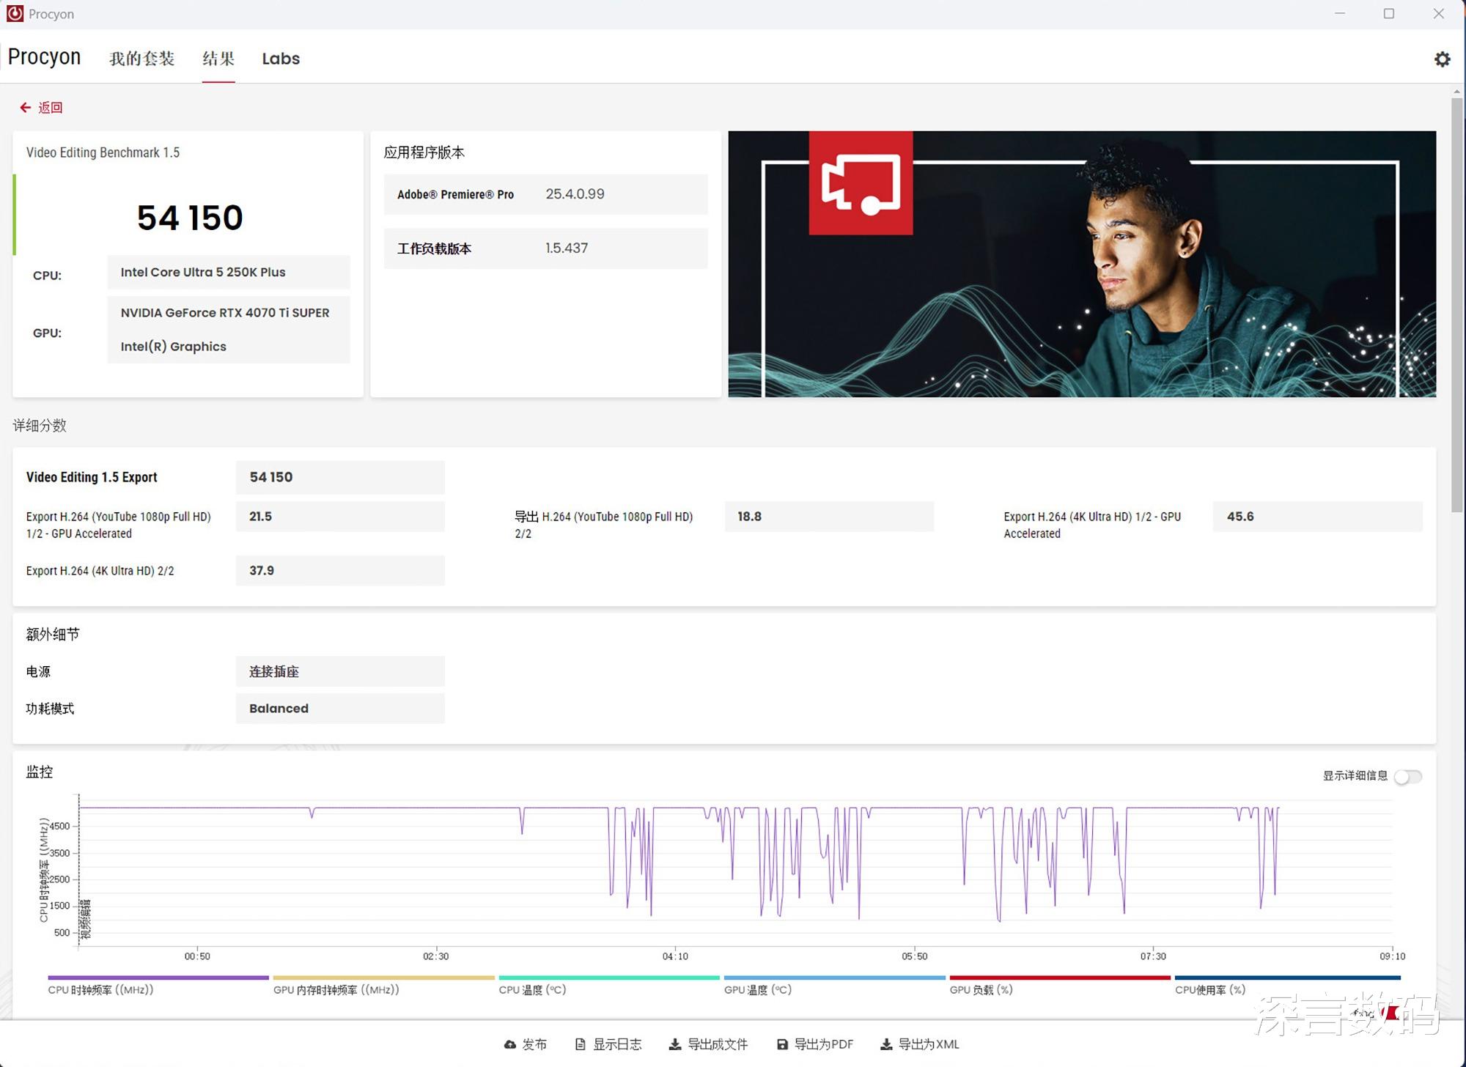Open the Labs tab

coord(281,59)
